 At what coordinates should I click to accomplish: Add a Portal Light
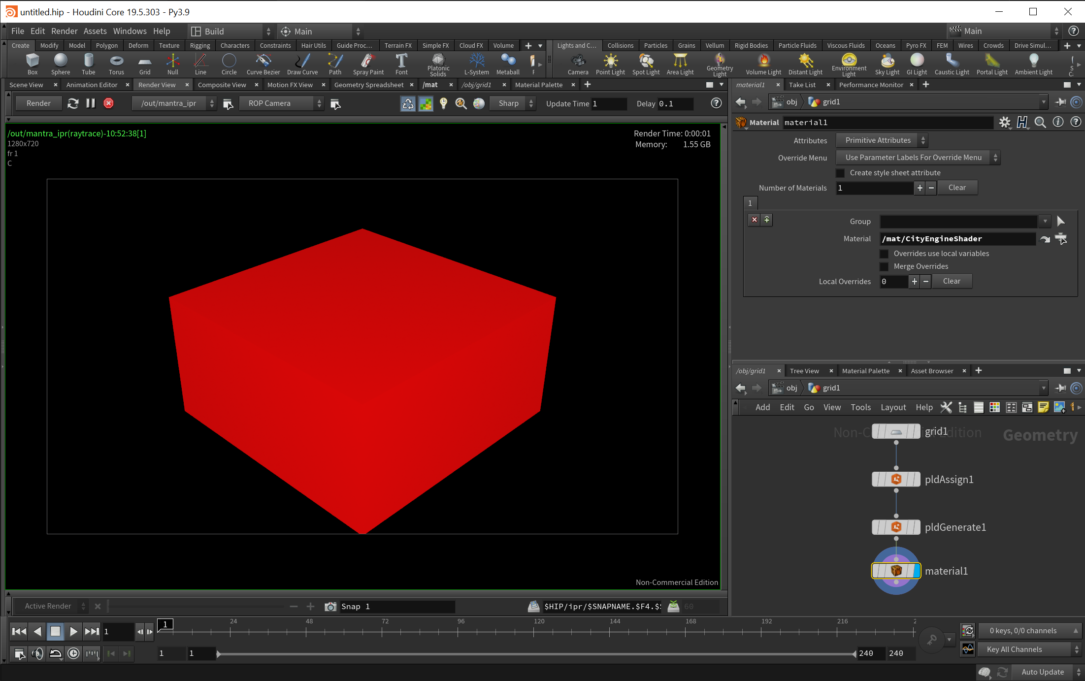pos(992,65)
